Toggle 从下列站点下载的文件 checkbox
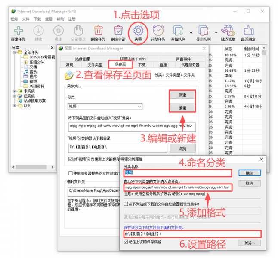The image size is (278, 258). (x=126, y=204)
